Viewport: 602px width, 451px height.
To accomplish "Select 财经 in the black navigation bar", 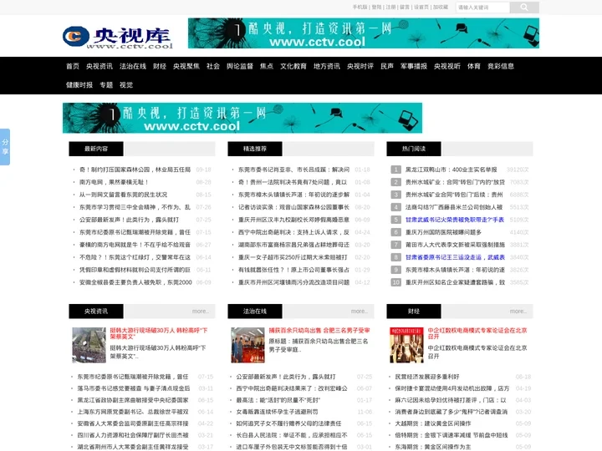I will [160, 66].
